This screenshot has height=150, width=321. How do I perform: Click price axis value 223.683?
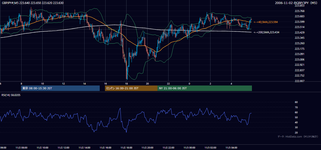(299, 16)
